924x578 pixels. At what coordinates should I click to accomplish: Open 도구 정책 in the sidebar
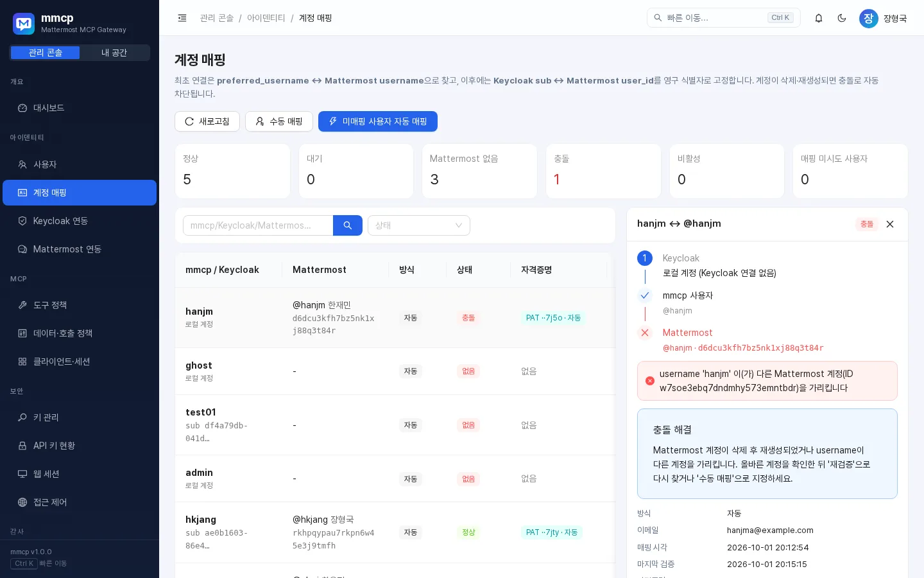tap(80, 305)
